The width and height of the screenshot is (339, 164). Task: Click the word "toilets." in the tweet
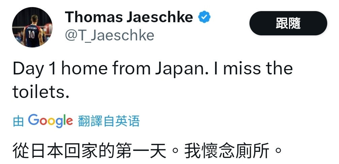(41, 91)
